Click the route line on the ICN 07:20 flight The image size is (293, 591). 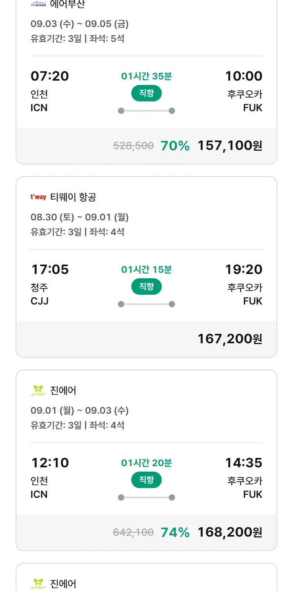pyautogui.click(x=146, y=111)
